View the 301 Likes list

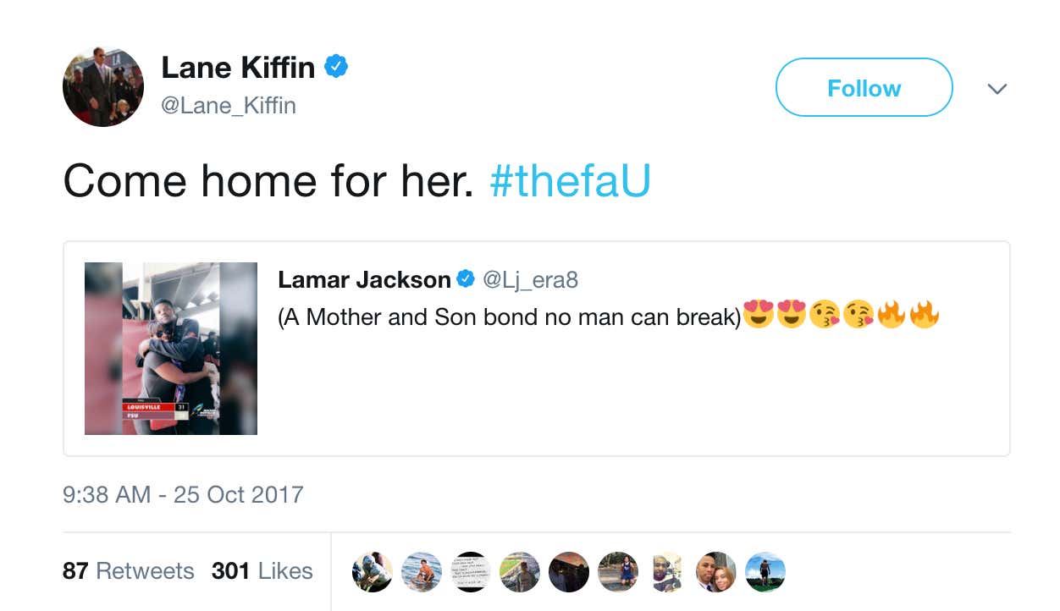coord(262,571)
